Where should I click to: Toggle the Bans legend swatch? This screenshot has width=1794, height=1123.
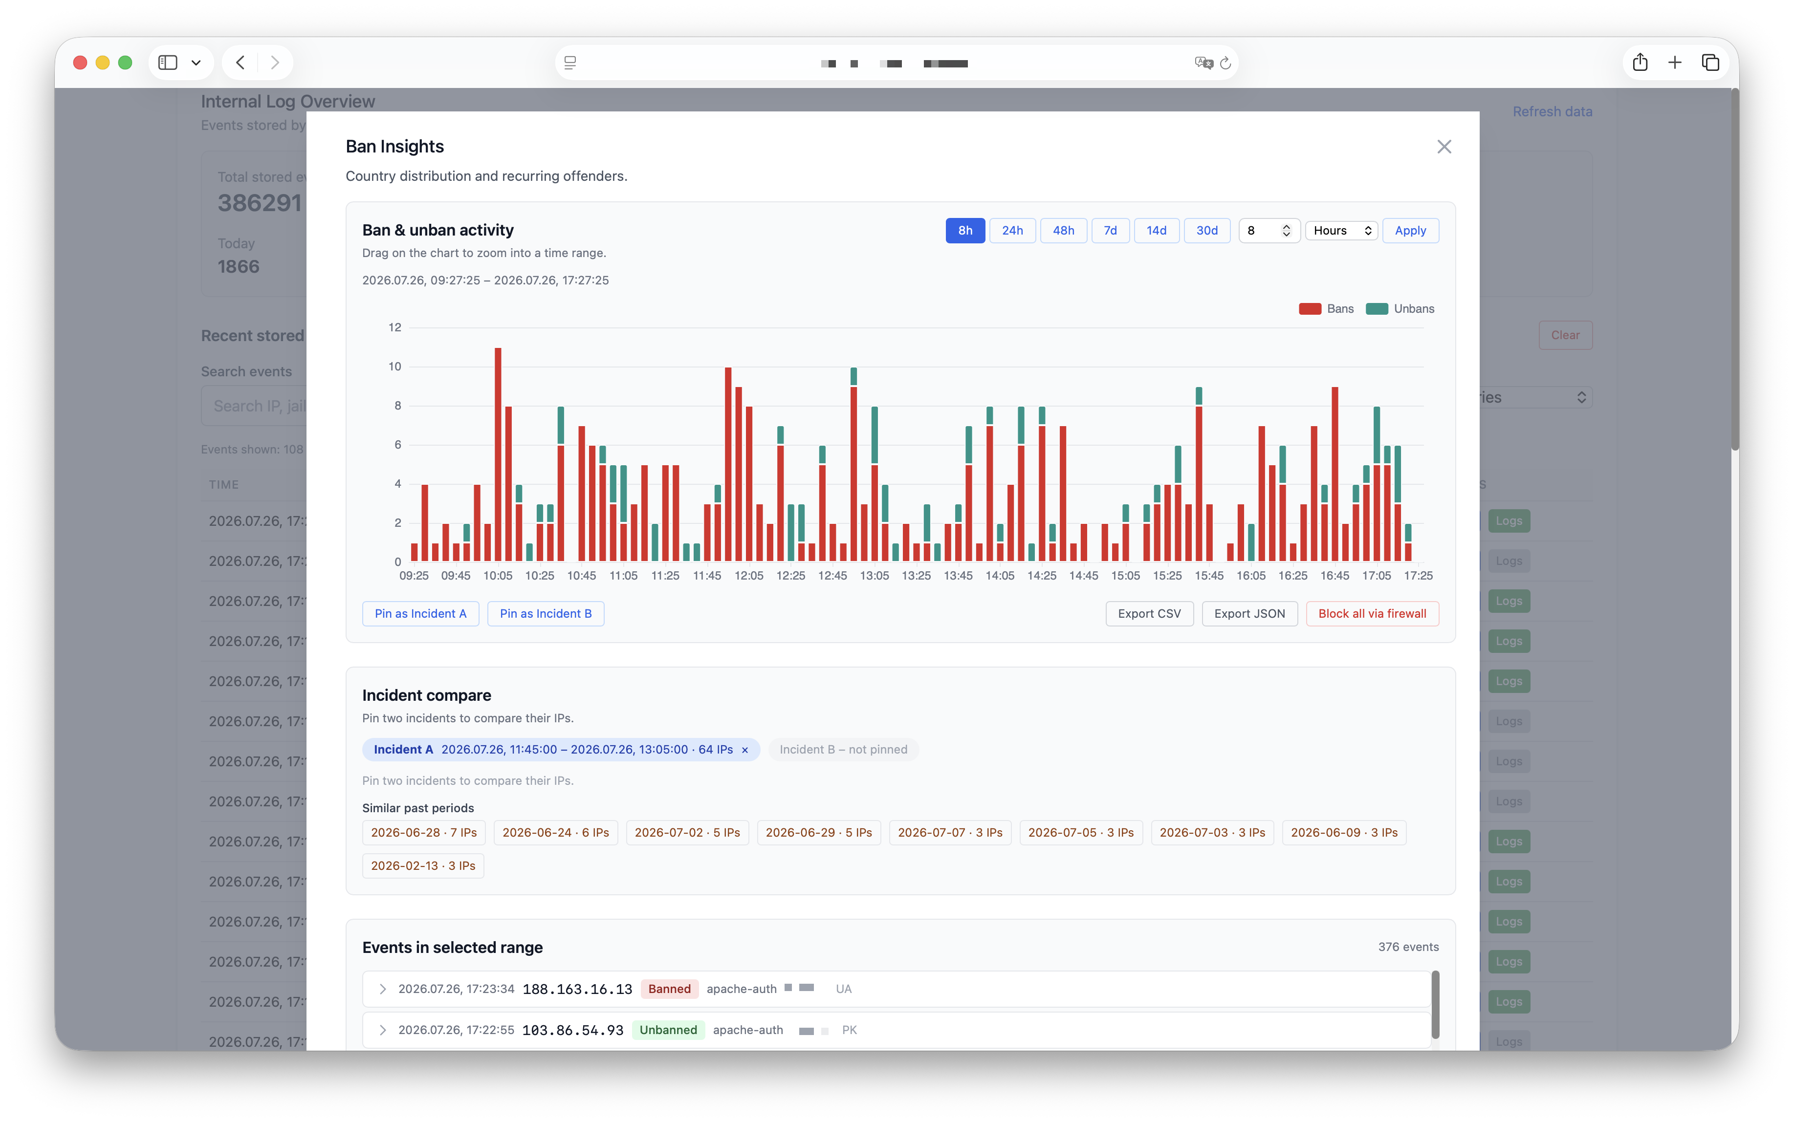tap(1310, 309)
